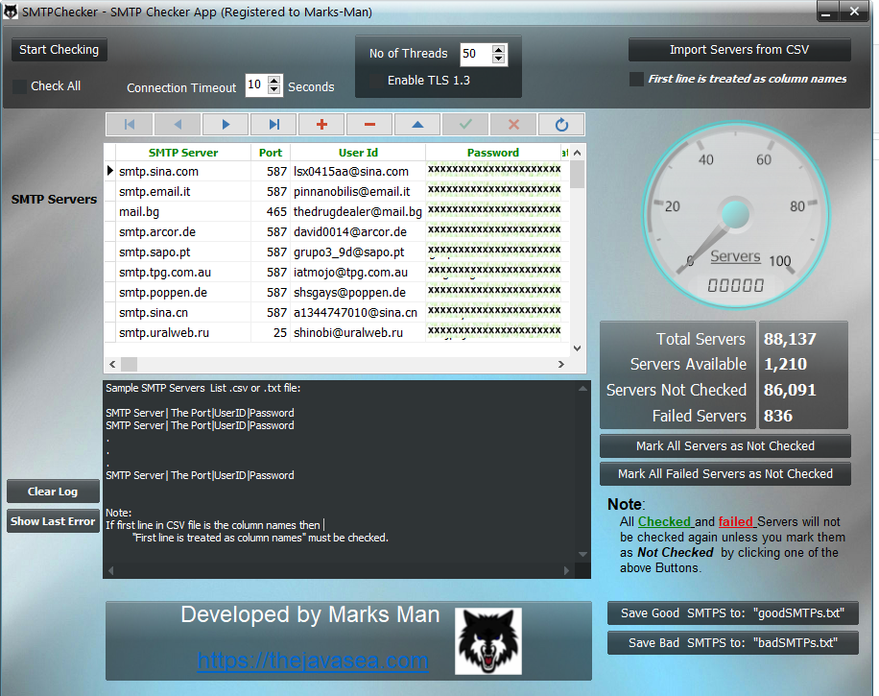Refresh the server list data

[561, 125]
